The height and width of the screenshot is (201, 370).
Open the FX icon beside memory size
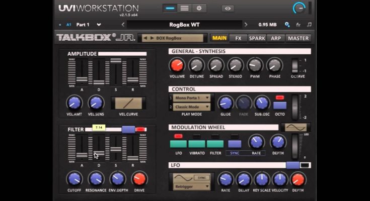click(x=298, y=24)
